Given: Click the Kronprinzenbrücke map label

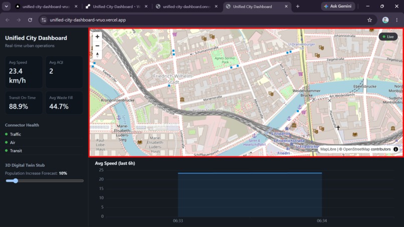Looking at the screenshot, I should (117, 100).
